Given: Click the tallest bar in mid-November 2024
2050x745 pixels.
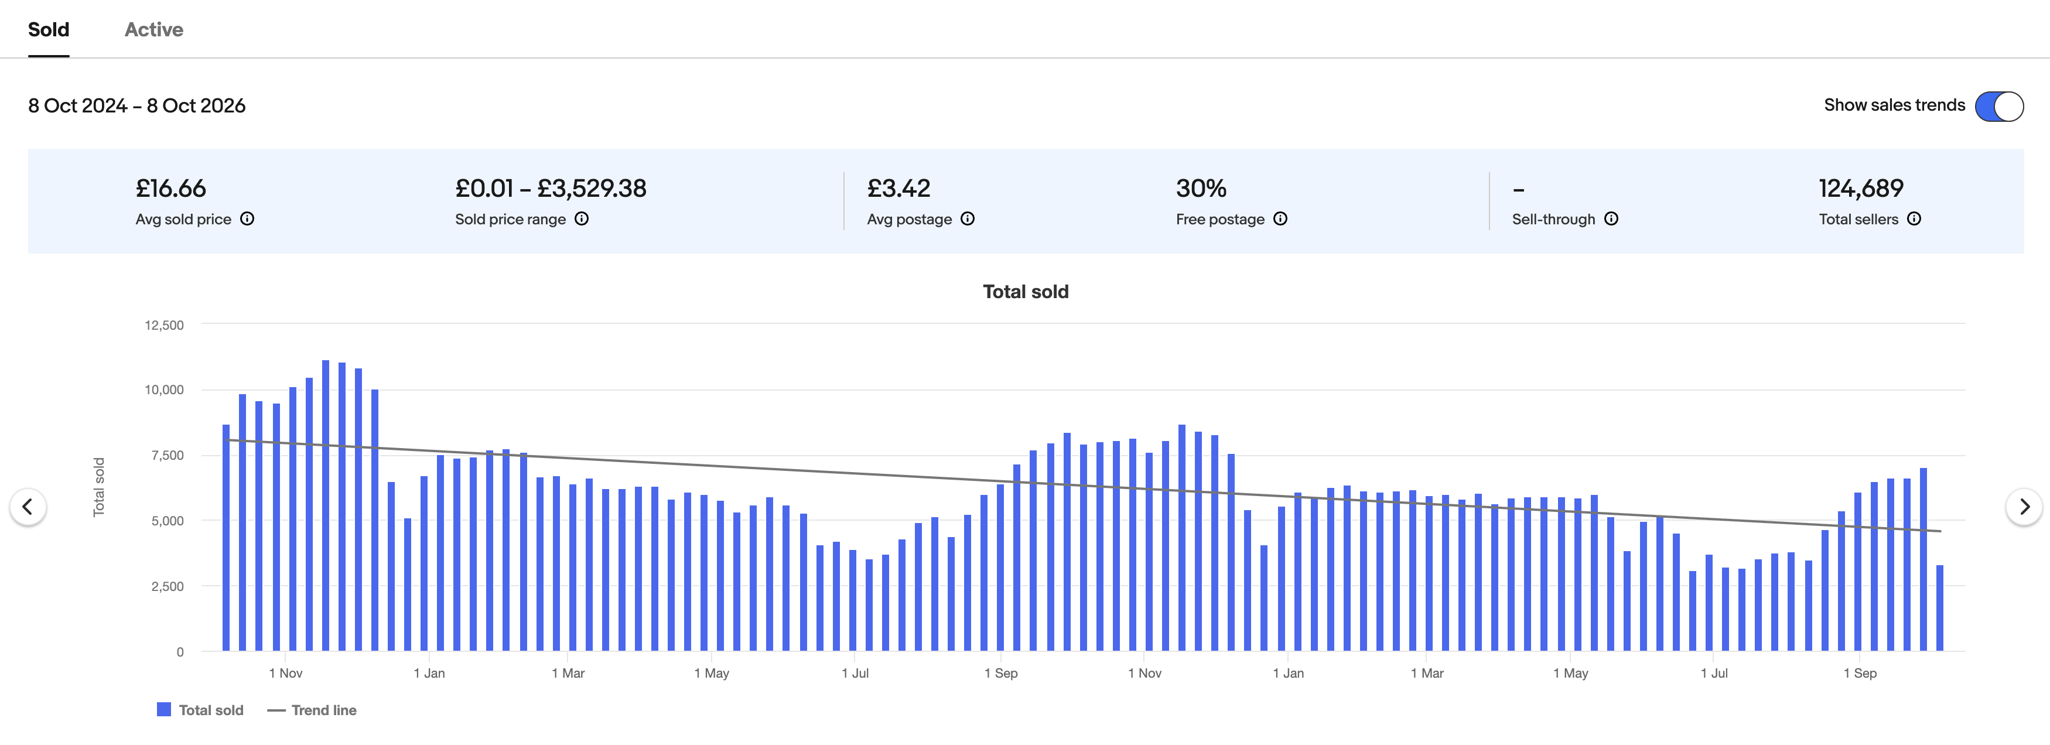Looking at the screenshot, I should [326, 505].
